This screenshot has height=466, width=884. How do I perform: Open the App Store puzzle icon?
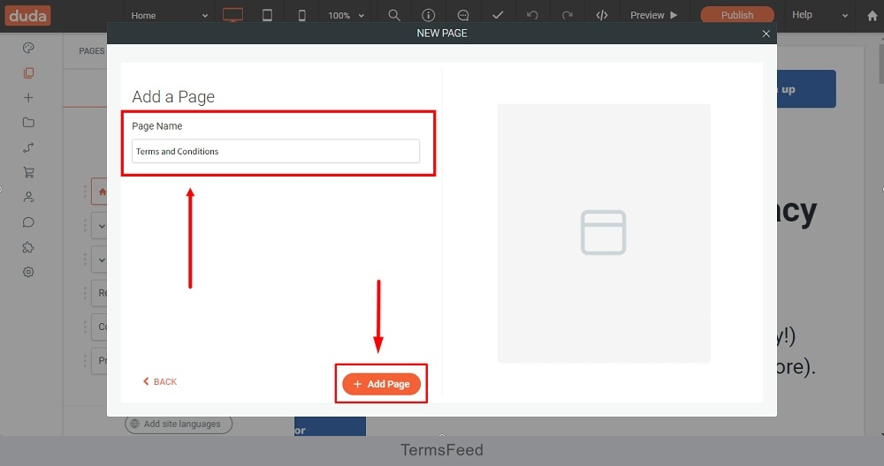(x=28, y=247)
